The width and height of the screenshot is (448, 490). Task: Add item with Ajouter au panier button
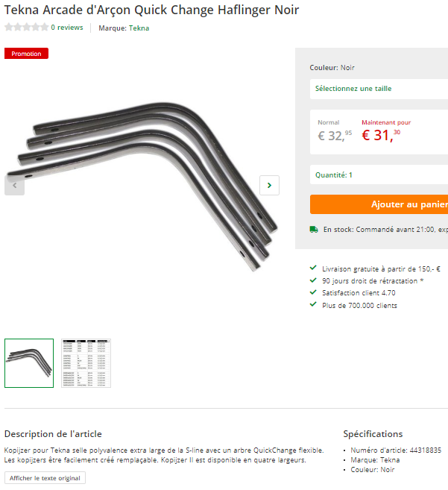click(379, 204)
